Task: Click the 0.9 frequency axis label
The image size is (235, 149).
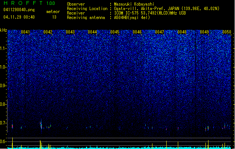Action: tap(3, 86)
